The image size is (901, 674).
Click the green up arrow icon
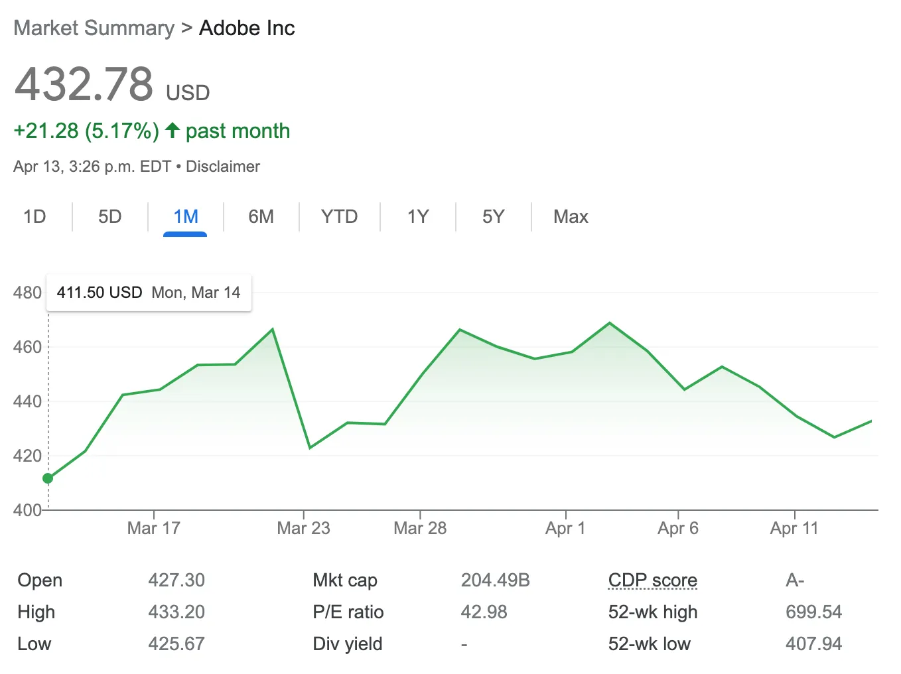coord(173,130)
